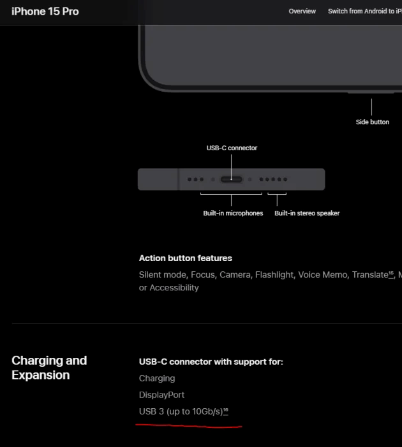Click the Action button features heading
Screen dimensions: 402x447
[x=186, y=258]
